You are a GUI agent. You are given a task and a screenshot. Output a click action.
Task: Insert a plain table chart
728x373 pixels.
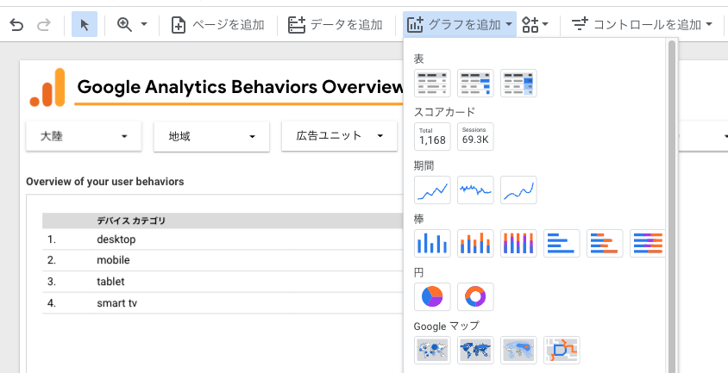coord(432,83)
